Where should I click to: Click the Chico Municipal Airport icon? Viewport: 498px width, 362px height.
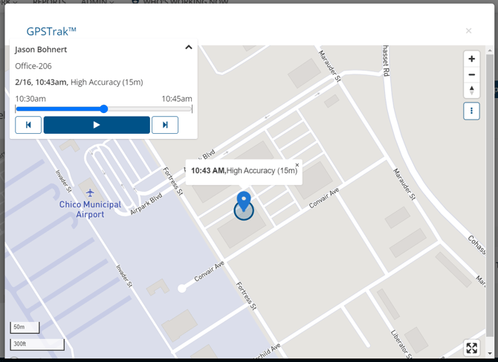90,193
